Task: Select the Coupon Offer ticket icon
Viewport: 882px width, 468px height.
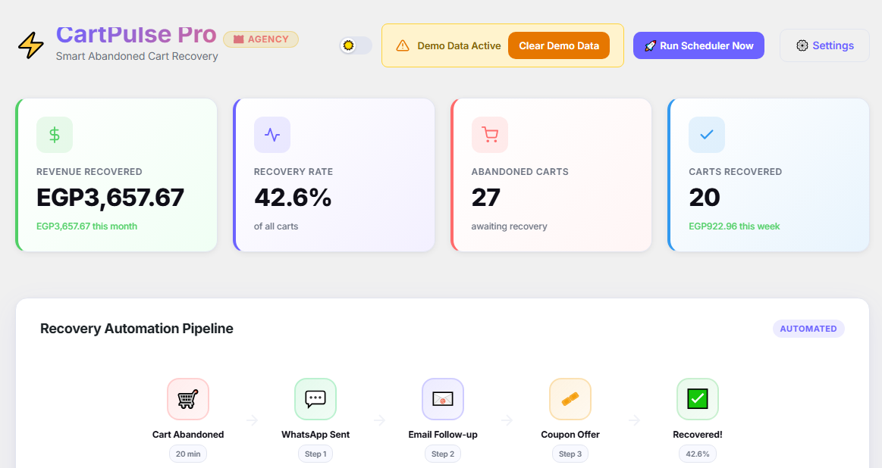Action: [x=570, y=399]
